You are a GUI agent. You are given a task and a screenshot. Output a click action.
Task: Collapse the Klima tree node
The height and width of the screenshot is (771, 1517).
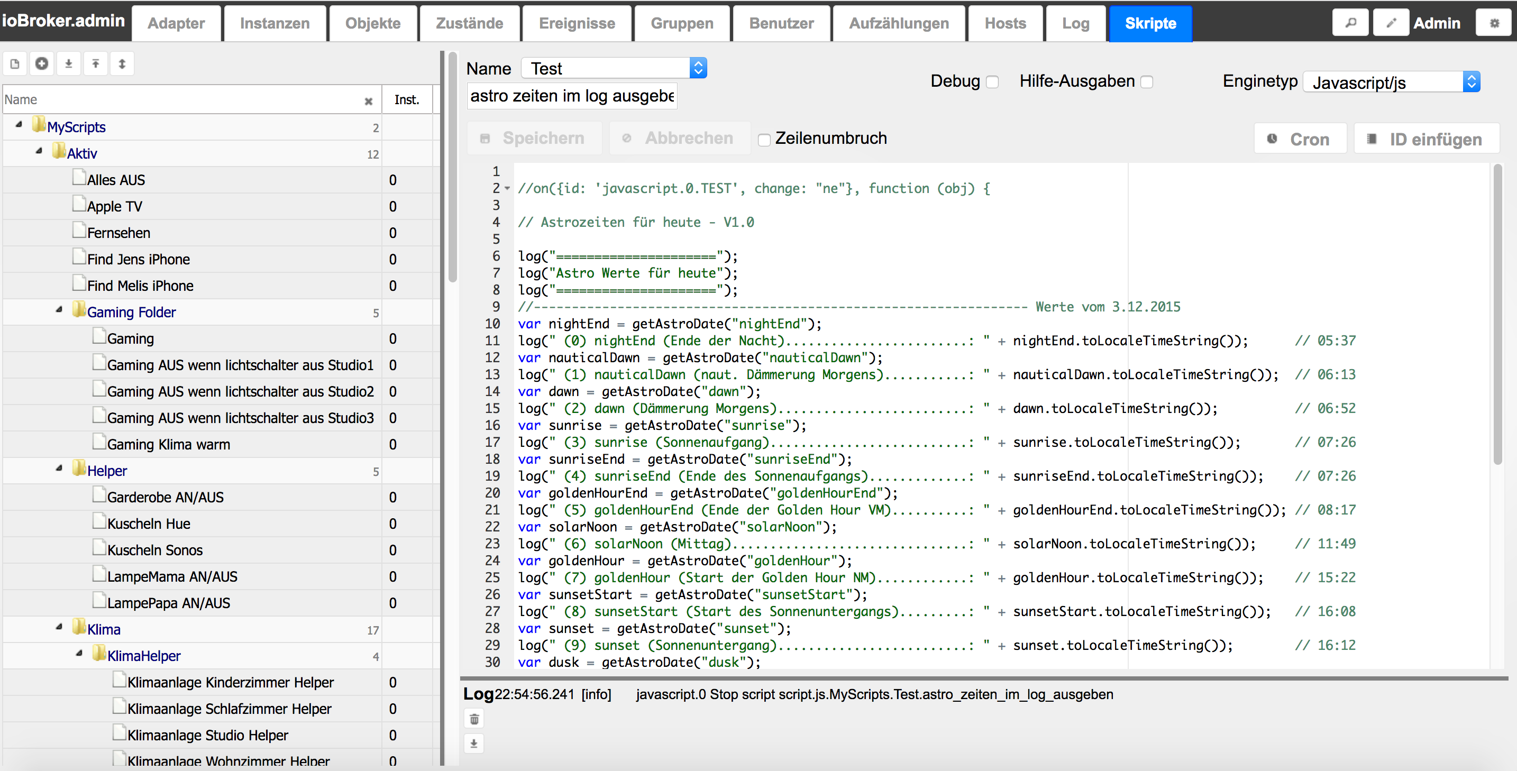click(59, 627)
